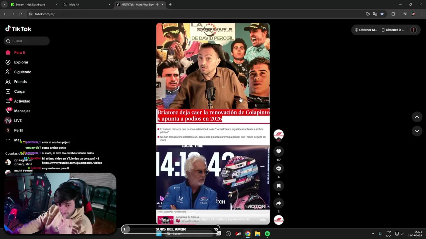Image resolution: width=426 pixels, height=239 pixels.
Task: Open Chrome from taskbar
Action: tap(248, 234)
